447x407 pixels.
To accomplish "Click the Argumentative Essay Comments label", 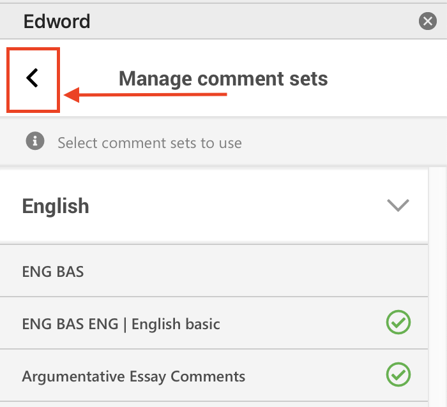I will pos(133,376).
